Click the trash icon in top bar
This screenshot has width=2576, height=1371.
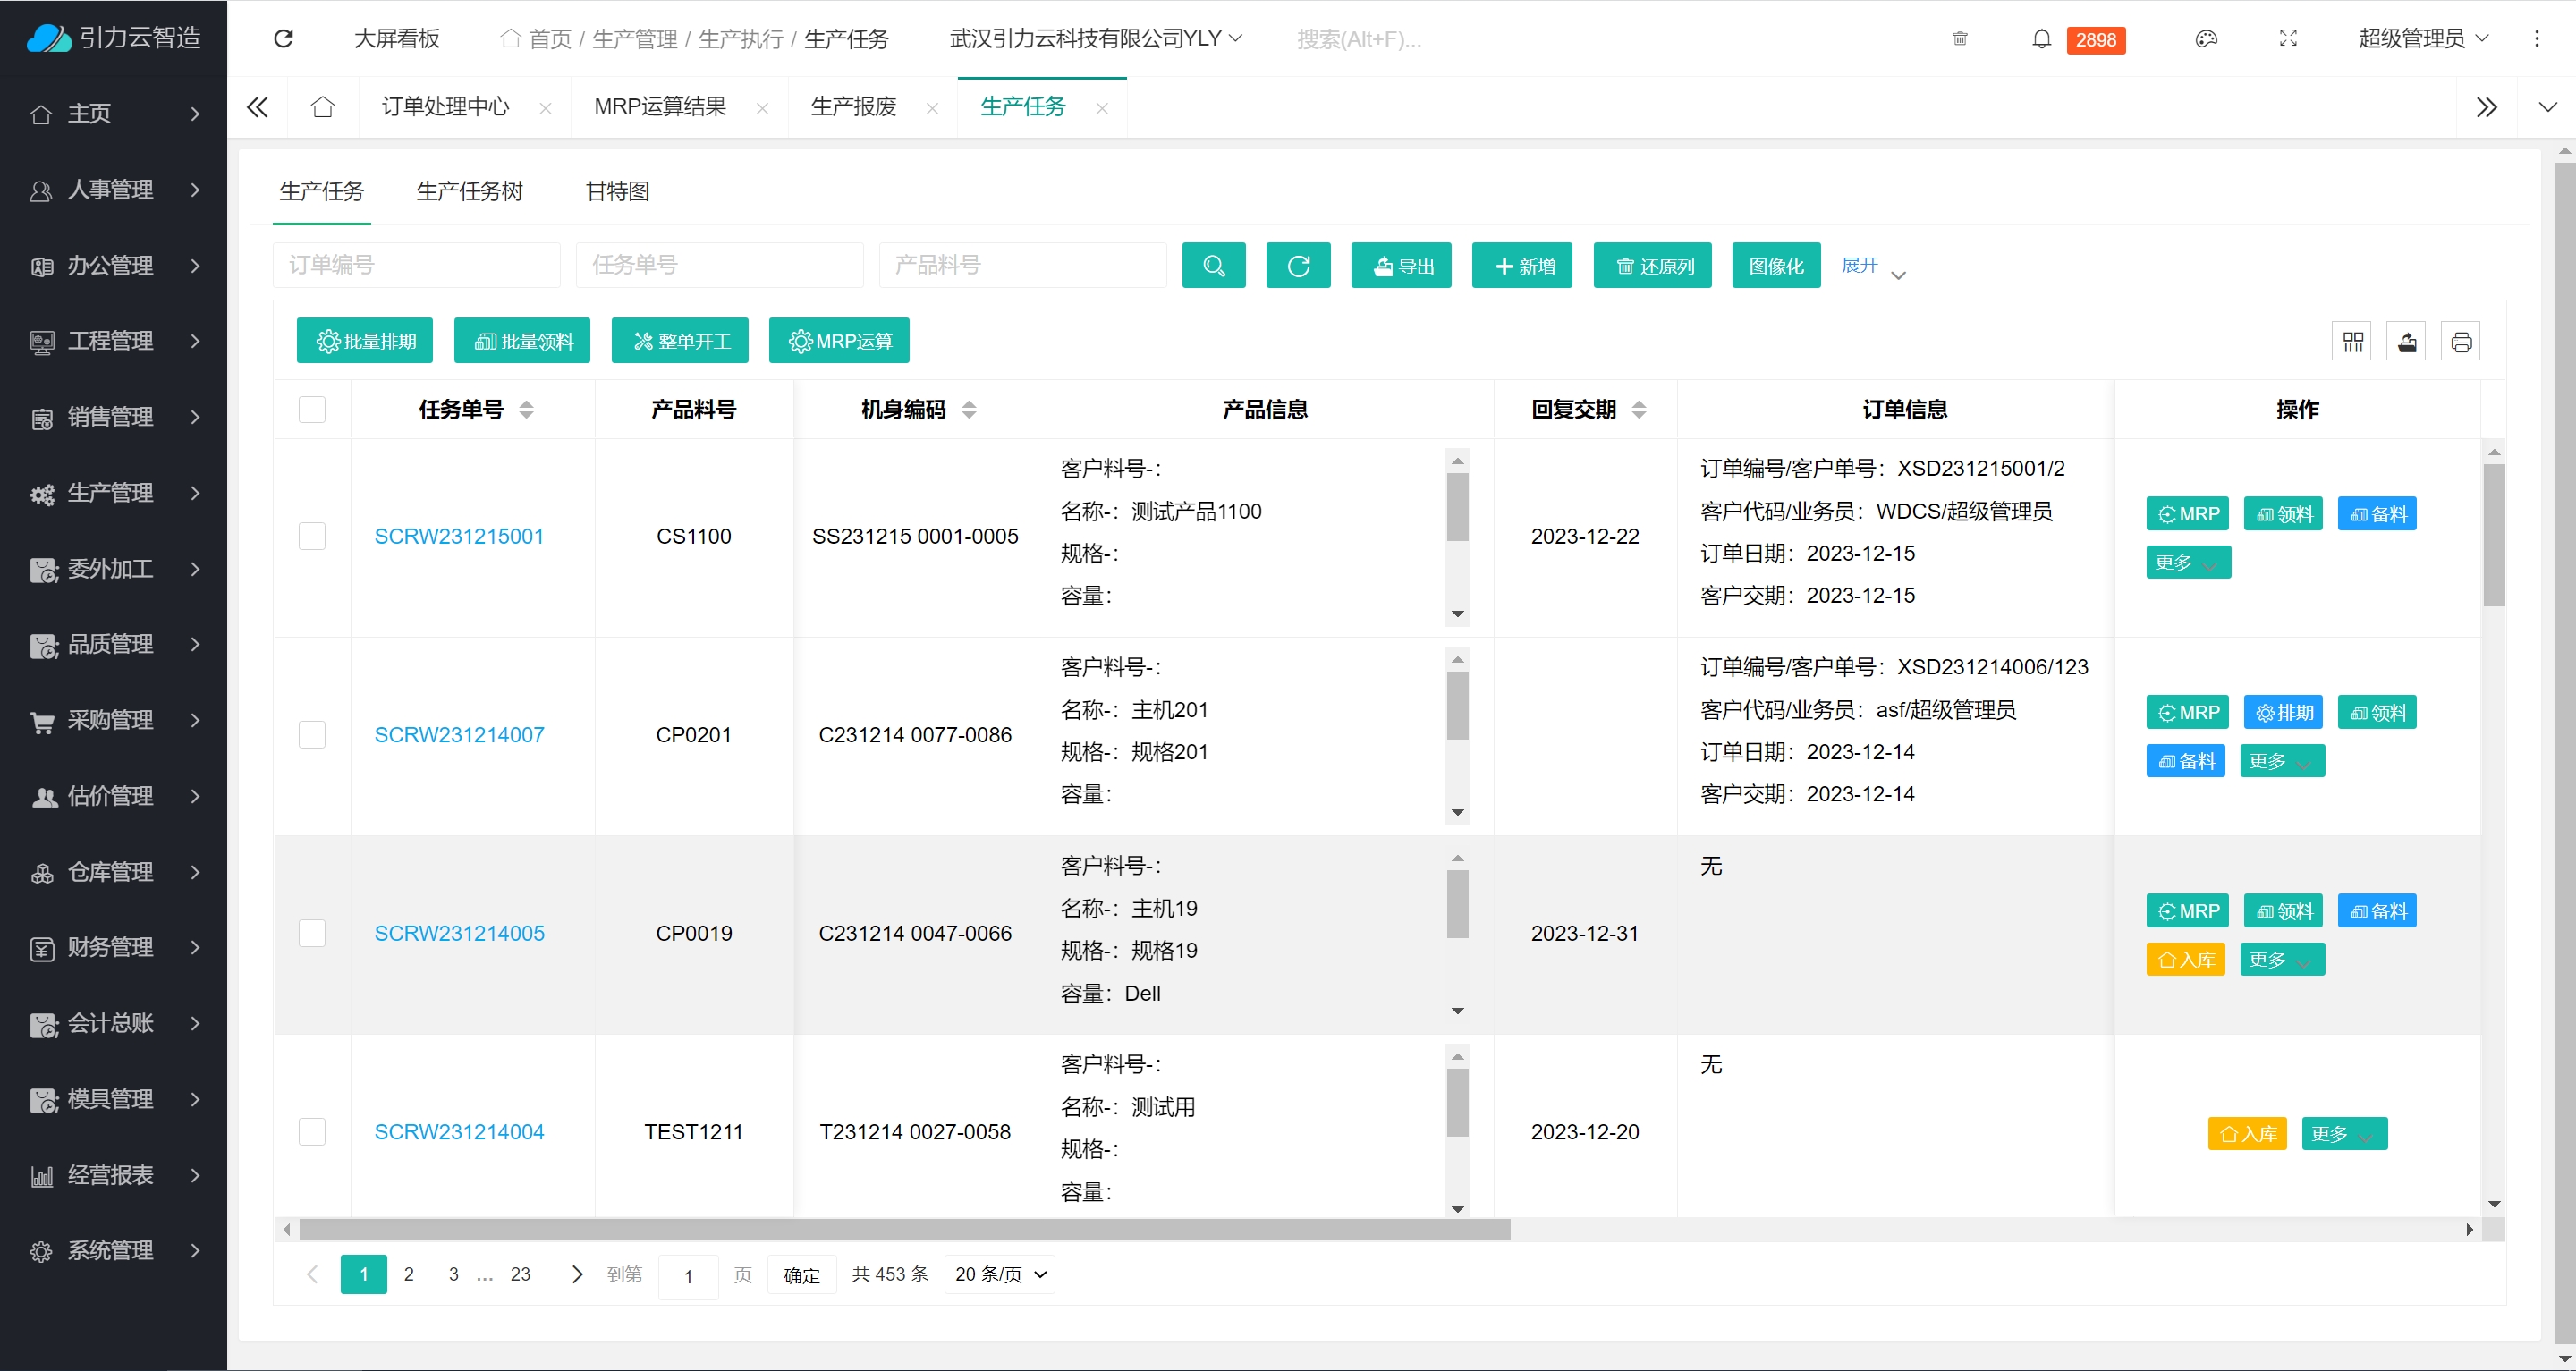tap(1959, 39)
